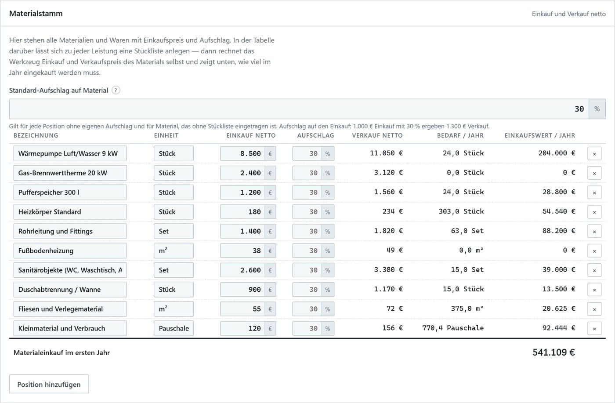615x403 pixels.
Task: Remove the Fußbodenheizung position
Action: (x=594, y=251)
